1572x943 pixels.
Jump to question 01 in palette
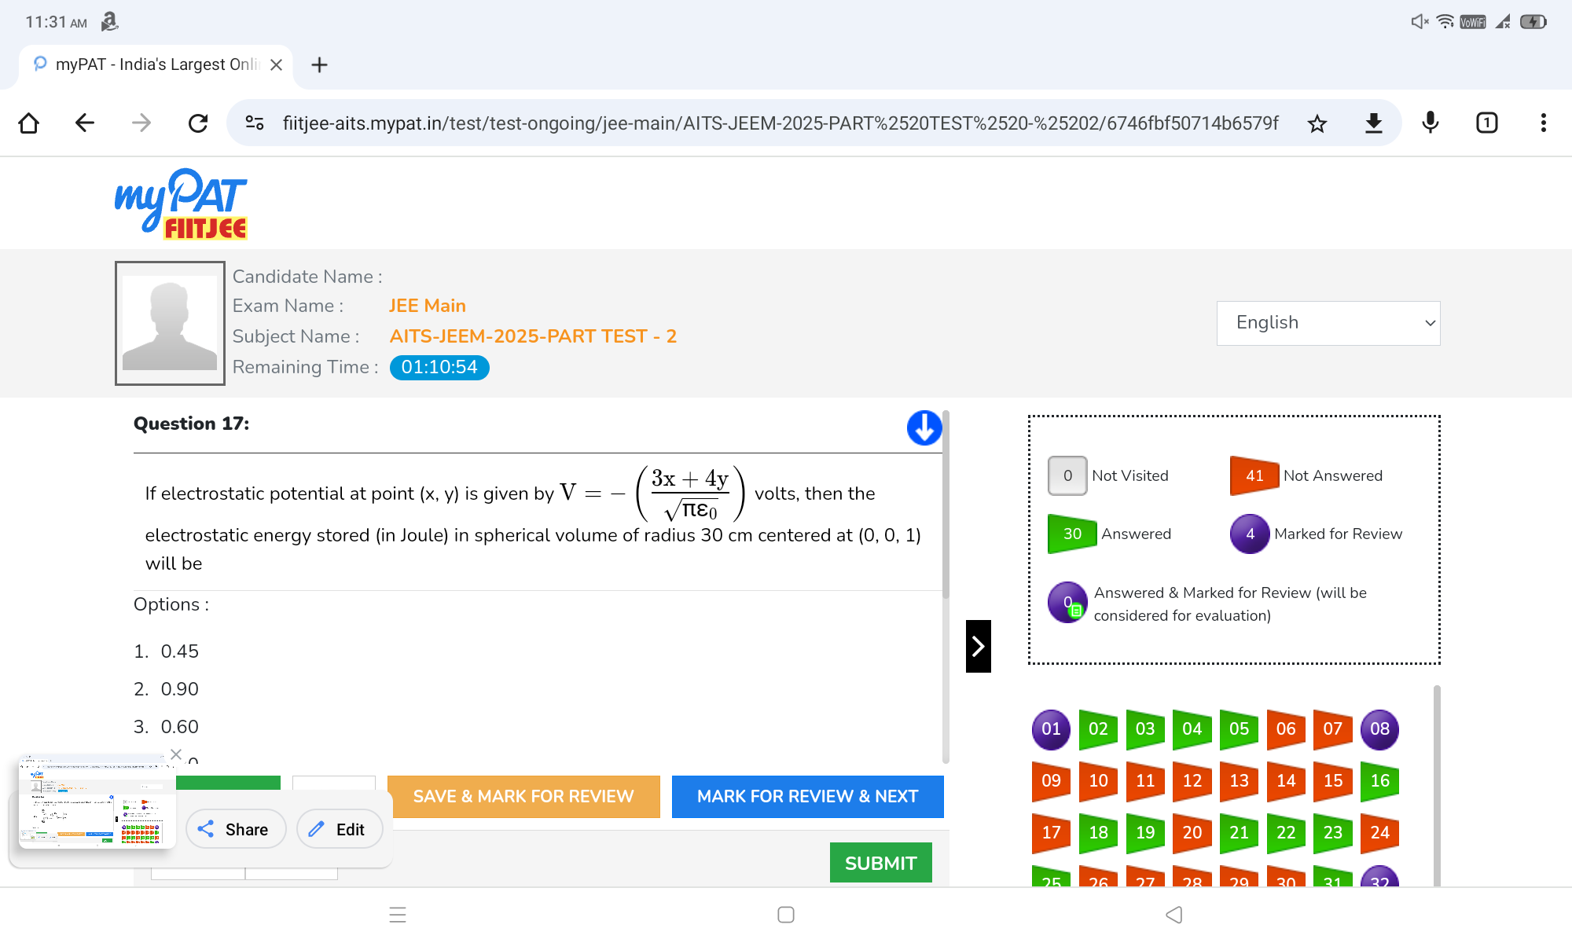coord(1052,729)
